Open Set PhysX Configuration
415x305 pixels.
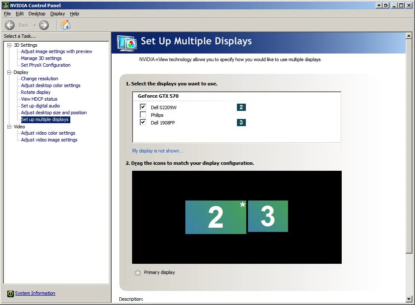(x=46, y=65)
